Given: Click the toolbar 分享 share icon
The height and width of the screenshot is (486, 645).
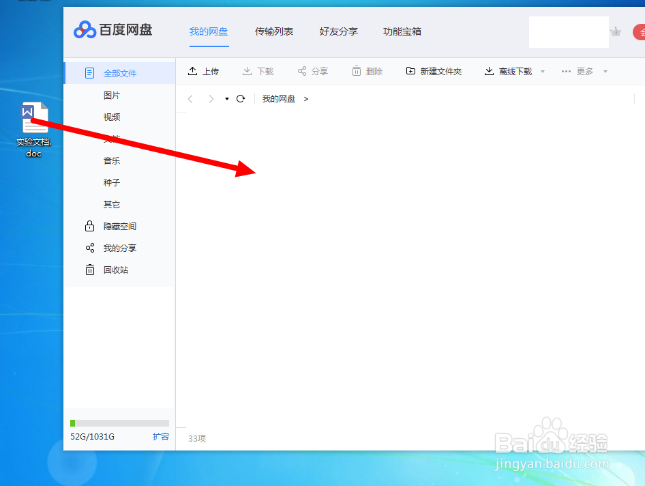Looking at the screenshot, I should pos(302,71).
